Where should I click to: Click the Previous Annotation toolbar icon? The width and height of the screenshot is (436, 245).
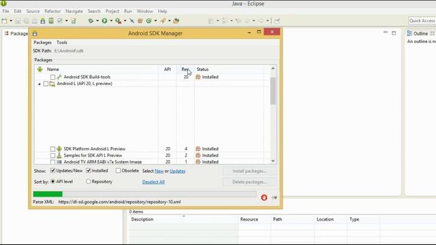coord(225,21)
